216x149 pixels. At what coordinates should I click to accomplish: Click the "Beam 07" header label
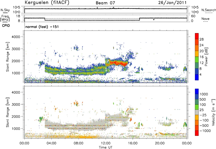click(105, 3)
